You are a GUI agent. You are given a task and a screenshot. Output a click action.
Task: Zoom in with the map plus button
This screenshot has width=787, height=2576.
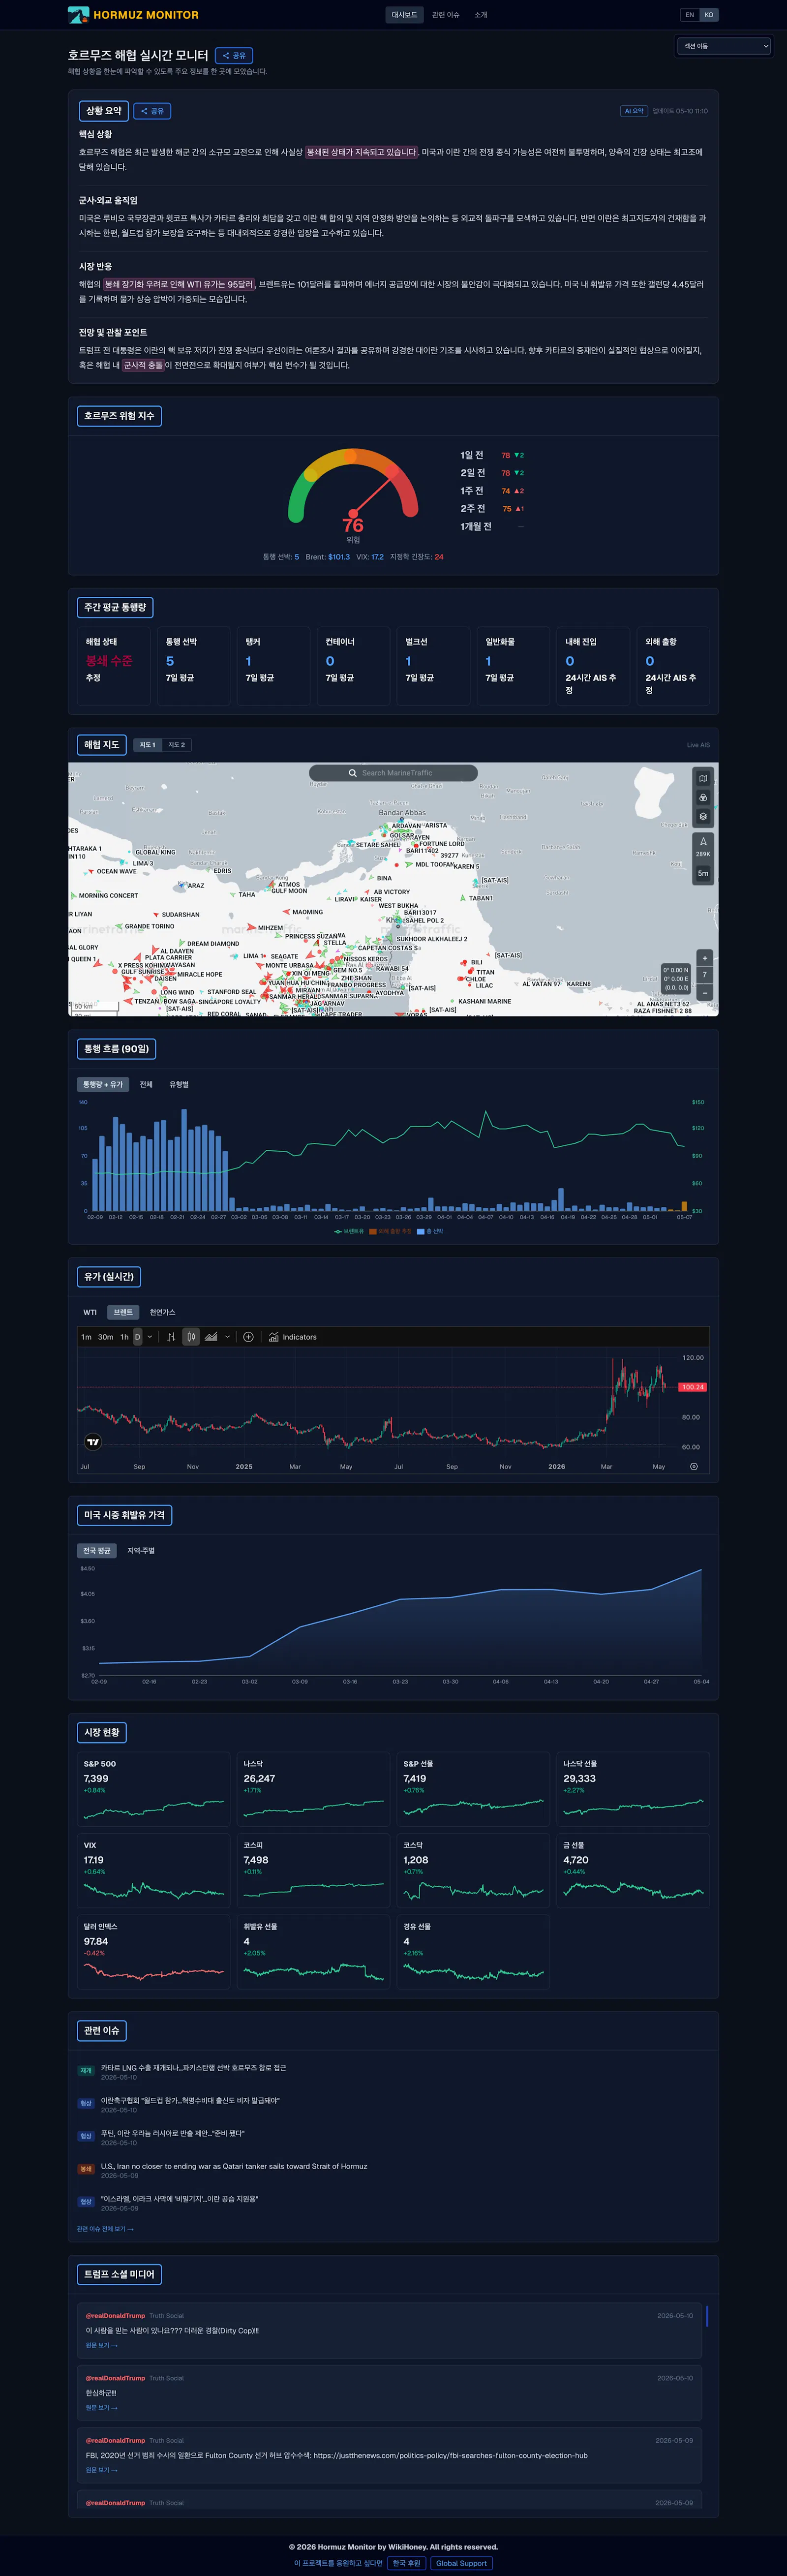[x=704, y=957]
